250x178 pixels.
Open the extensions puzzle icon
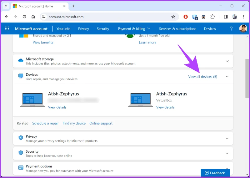pos(212,17)
